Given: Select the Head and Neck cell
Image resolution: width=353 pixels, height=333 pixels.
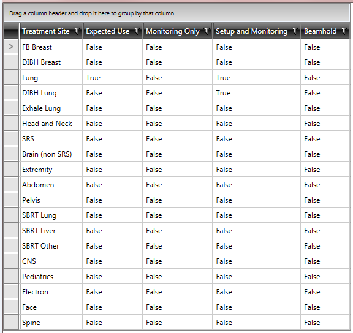Looking at the screenshot, I should coord(51,123).
